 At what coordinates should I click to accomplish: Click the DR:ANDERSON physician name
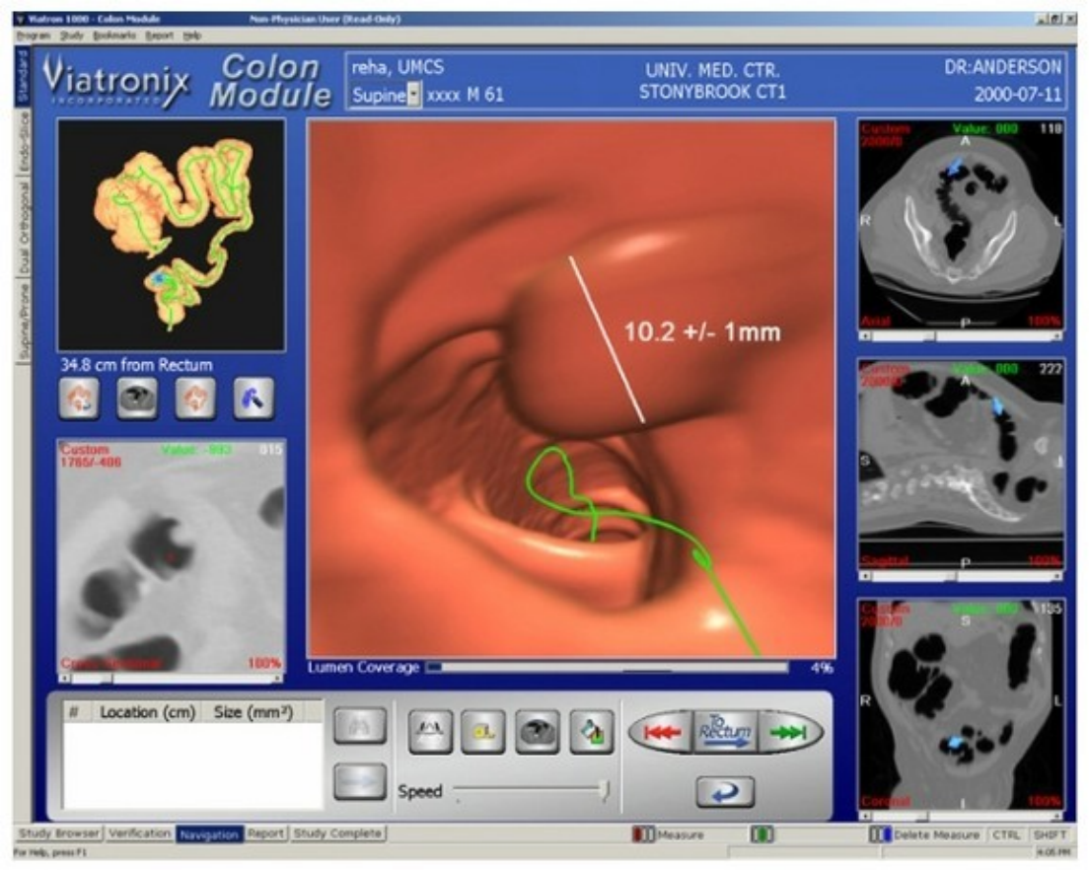pos(1002,67)
